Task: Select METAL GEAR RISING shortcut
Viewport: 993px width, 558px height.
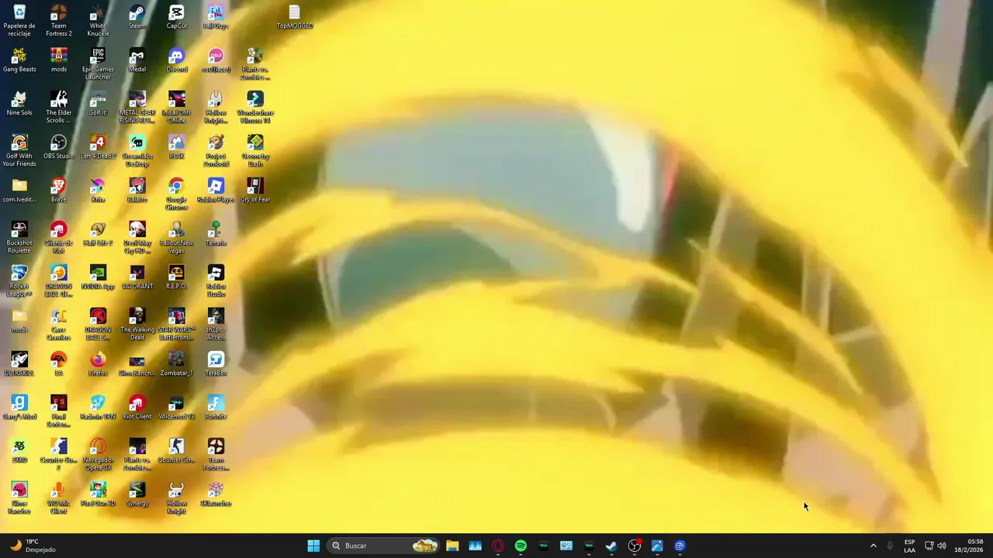Action: point(137,107)
